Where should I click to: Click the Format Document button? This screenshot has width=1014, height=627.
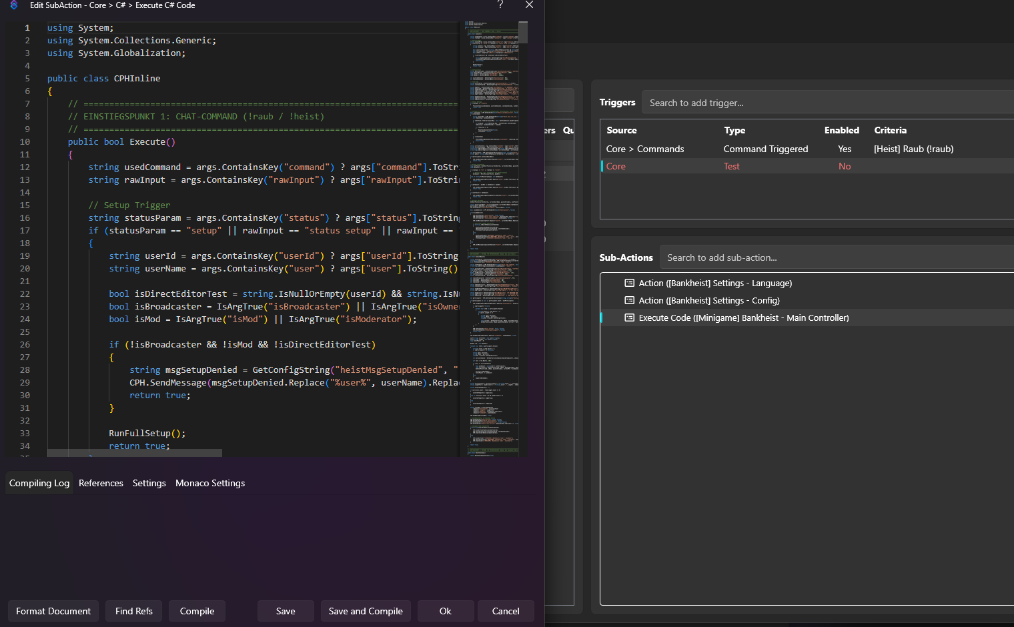53,611
